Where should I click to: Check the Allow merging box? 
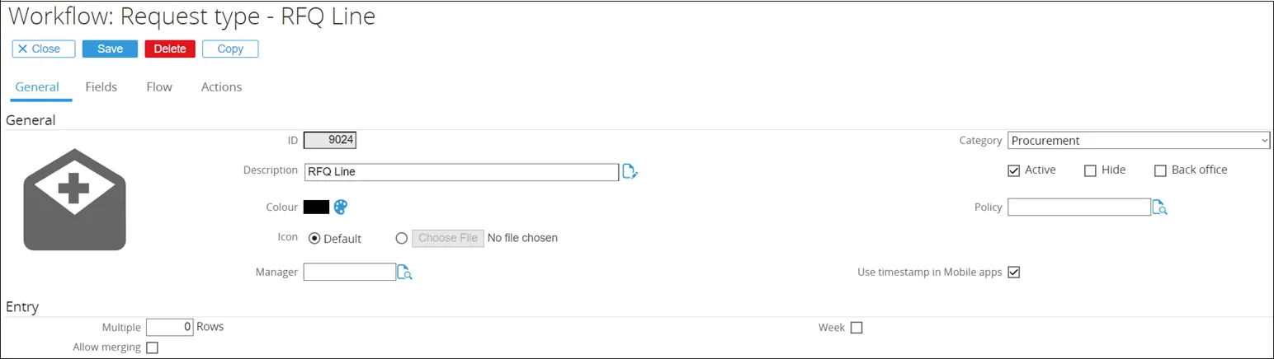(x=152, y=347)
